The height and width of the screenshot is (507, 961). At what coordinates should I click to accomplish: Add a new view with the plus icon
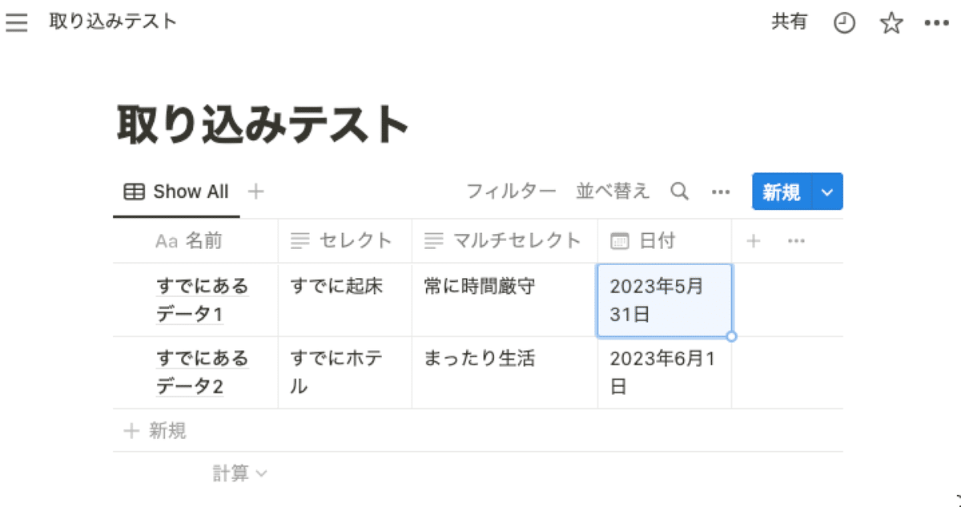[255, 191]
